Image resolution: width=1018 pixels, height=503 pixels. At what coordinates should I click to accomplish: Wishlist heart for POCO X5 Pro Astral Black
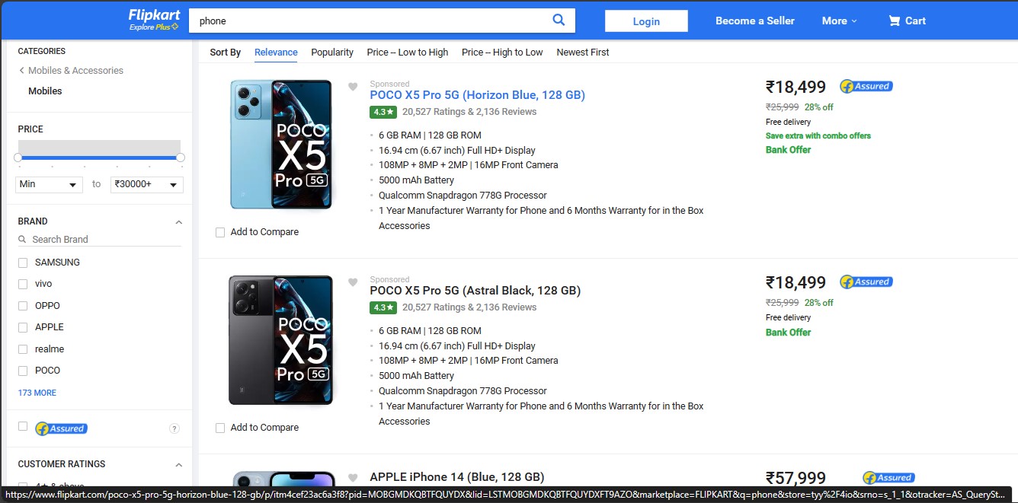(x=353, y=282)
